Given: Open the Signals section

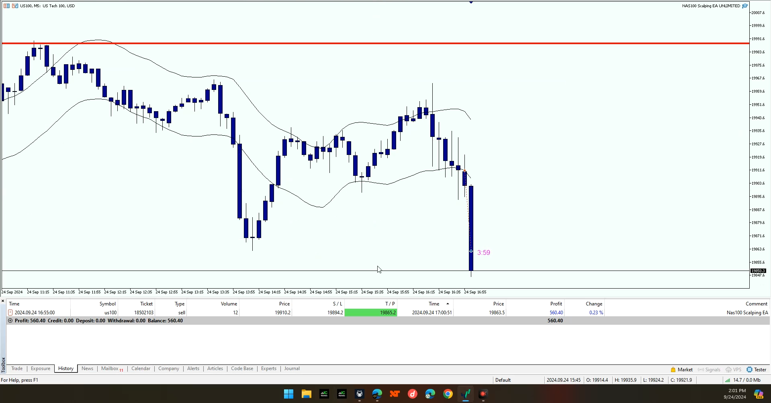Looking at the screenshot, I should tap(709, 369).
